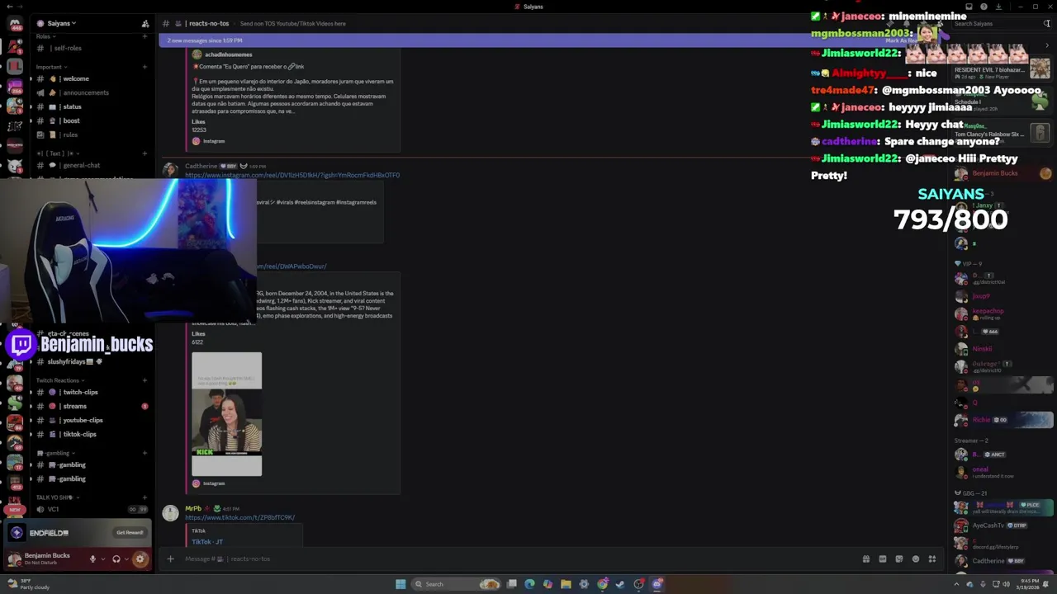Viewport: 1057px width, 594px height.
Task: Select the boost channel
Action: [71, 120]
